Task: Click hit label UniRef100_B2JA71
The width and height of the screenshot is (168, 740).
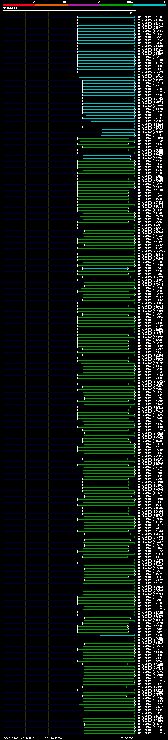Action: click(x=151, y=204)
